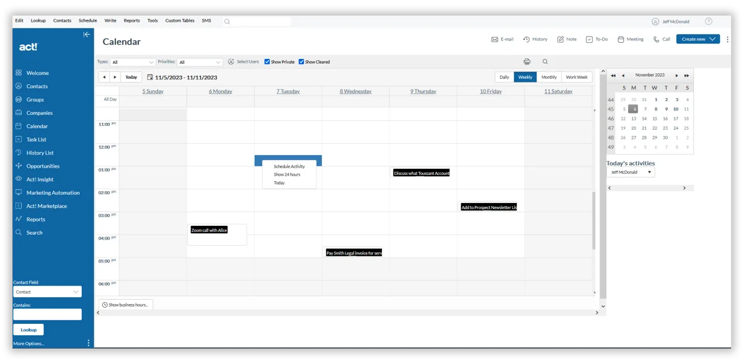
Task: Open the Write menu
Action: [110, 20]
